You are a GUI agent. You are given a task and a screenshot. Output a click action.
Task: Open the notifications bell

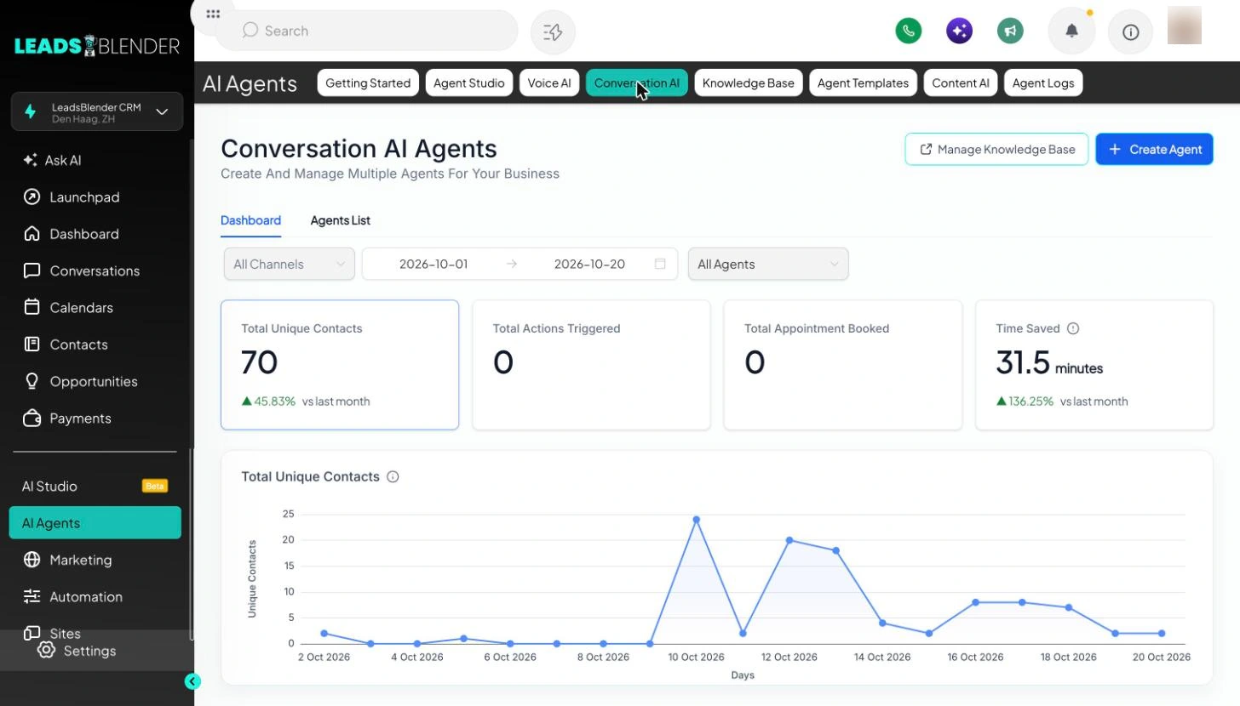(1071, 31)
